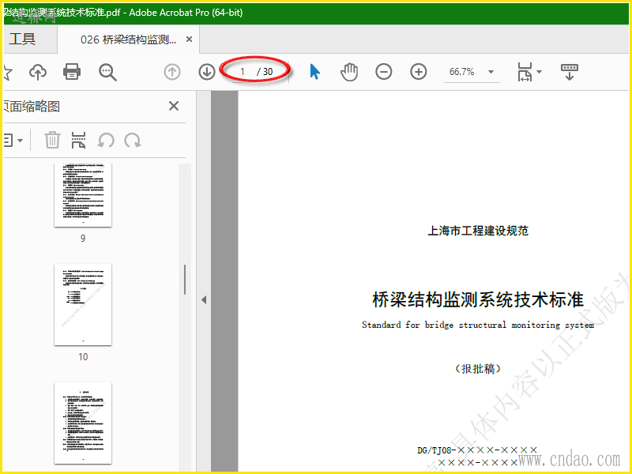Print the document with printer icon
Image resolution: width=632 pixels, height=474 pixels.
[x=72, y=72]
